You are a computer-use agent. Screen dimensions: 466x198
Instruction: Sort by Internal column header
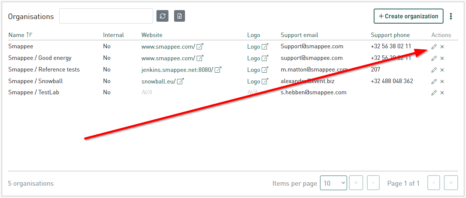[x=113, y=35]
